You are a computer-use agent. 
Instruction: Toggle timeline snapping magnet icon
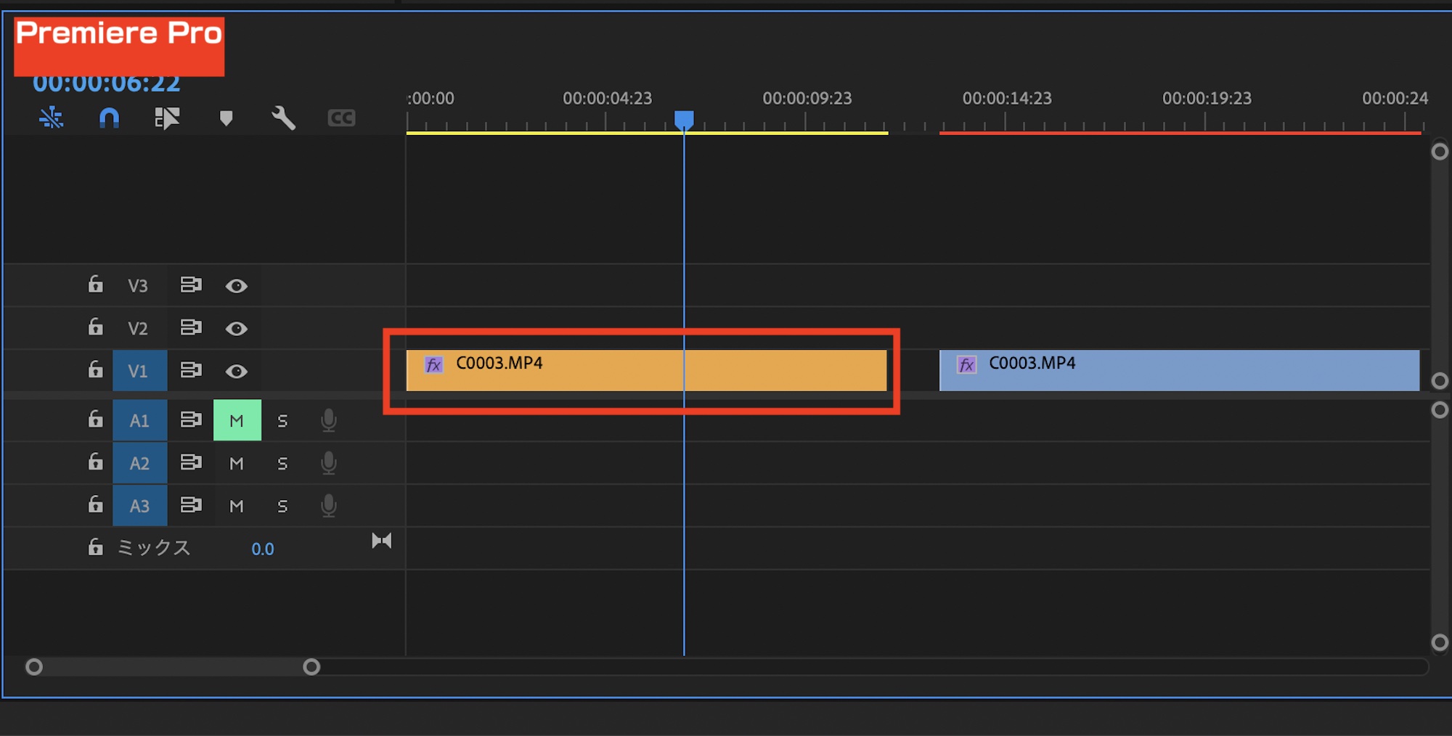tap(109, 118)
